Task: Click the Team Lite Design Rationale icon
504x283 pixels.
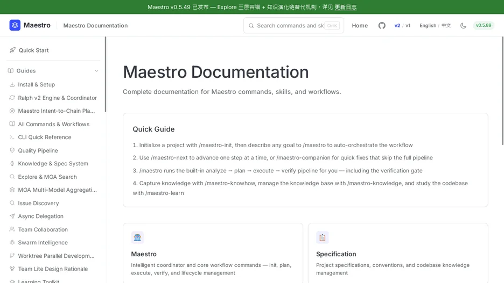Action: pyautogui.click(x=12, y=269)
